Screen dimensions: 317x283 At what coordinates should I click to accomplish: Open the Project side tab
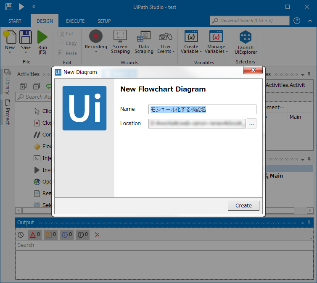click(7, 112)
